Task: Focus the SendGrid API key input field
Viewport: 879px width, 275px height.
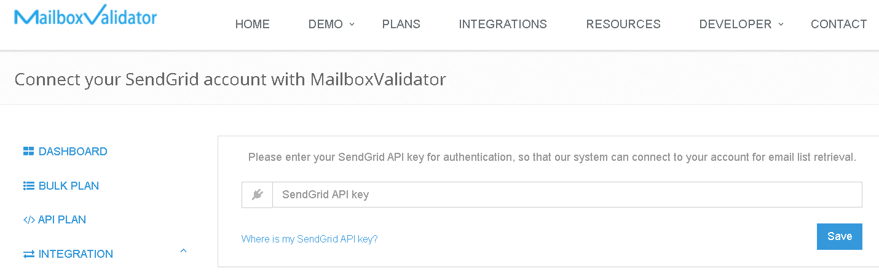Action: tap(567, 195)
